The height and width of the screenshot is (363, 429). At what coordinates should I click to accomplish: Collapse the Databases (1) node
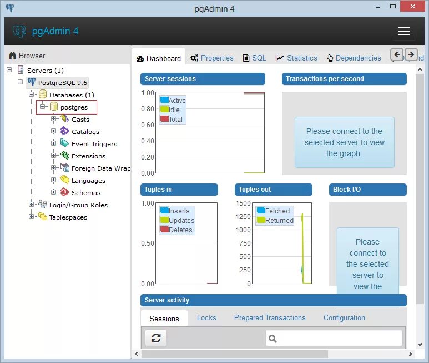click(32, 95)
